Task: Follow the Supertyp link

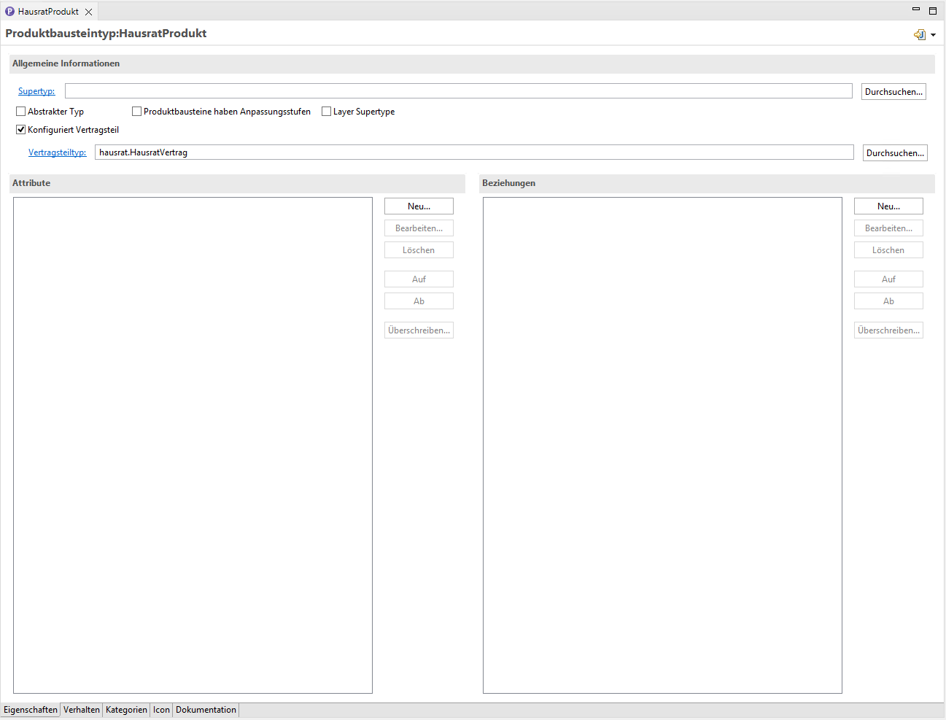Action: [36, 91]
